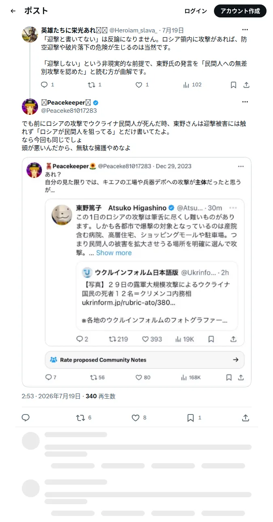The width and height of the screenshot is (273, 522).
Task: View analytics showing 102 views
Action: [x=192, y=85]
